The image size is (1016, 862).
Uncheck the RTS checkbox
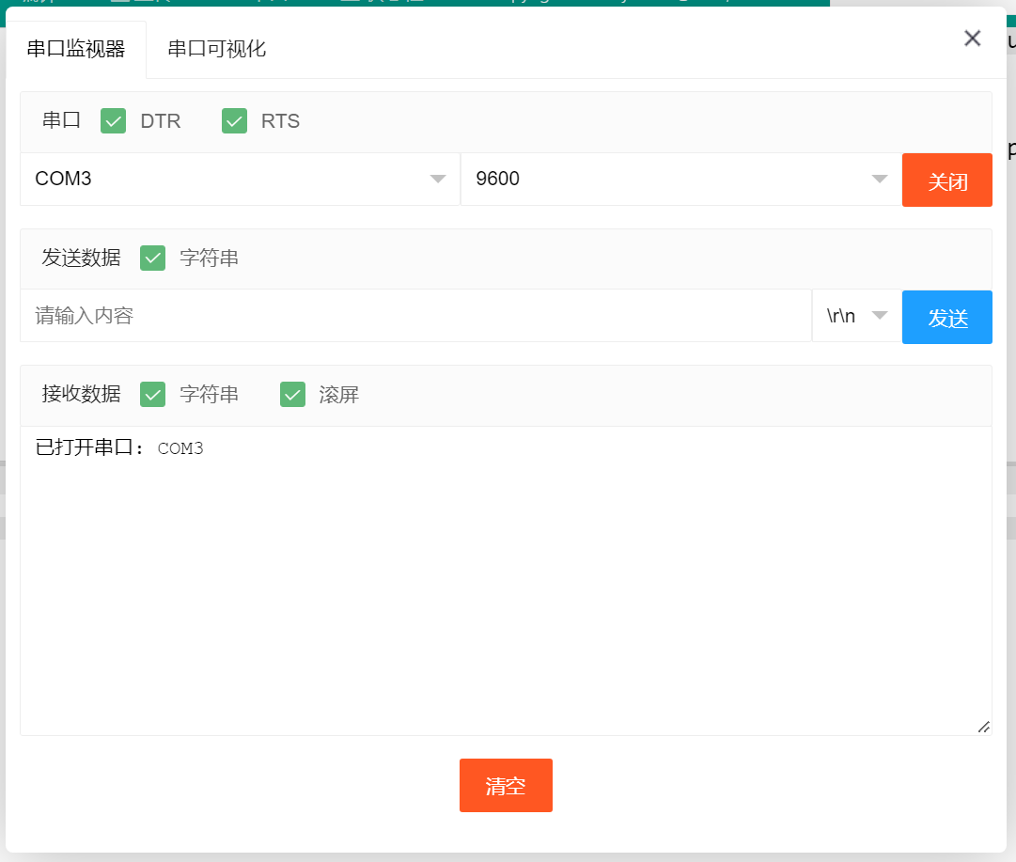tap(234, 121)
